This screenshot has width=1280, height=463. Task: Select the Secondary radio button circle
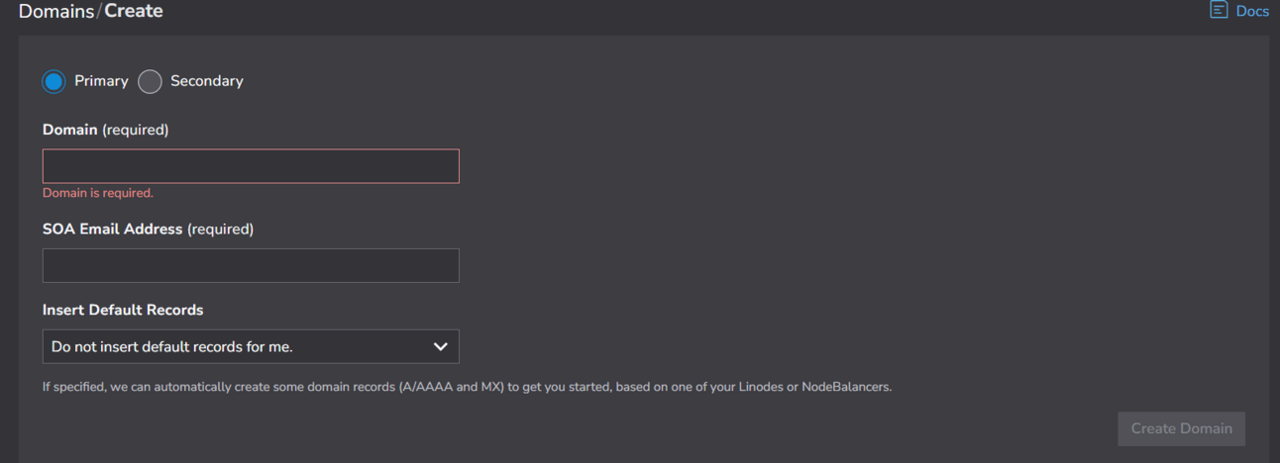click(150, 81)
